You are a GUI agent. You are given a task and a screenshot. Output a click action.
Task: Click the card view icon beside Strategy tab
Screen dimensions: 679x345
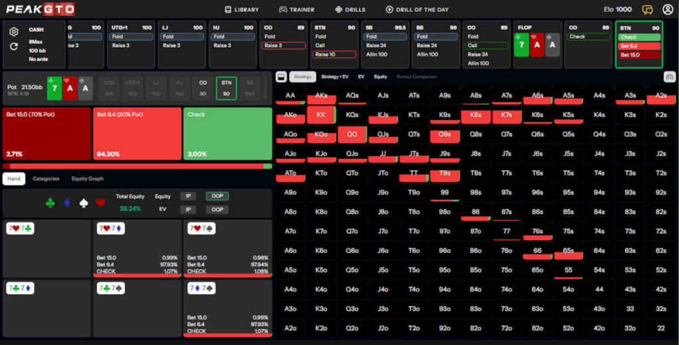[x=280, y=77]
